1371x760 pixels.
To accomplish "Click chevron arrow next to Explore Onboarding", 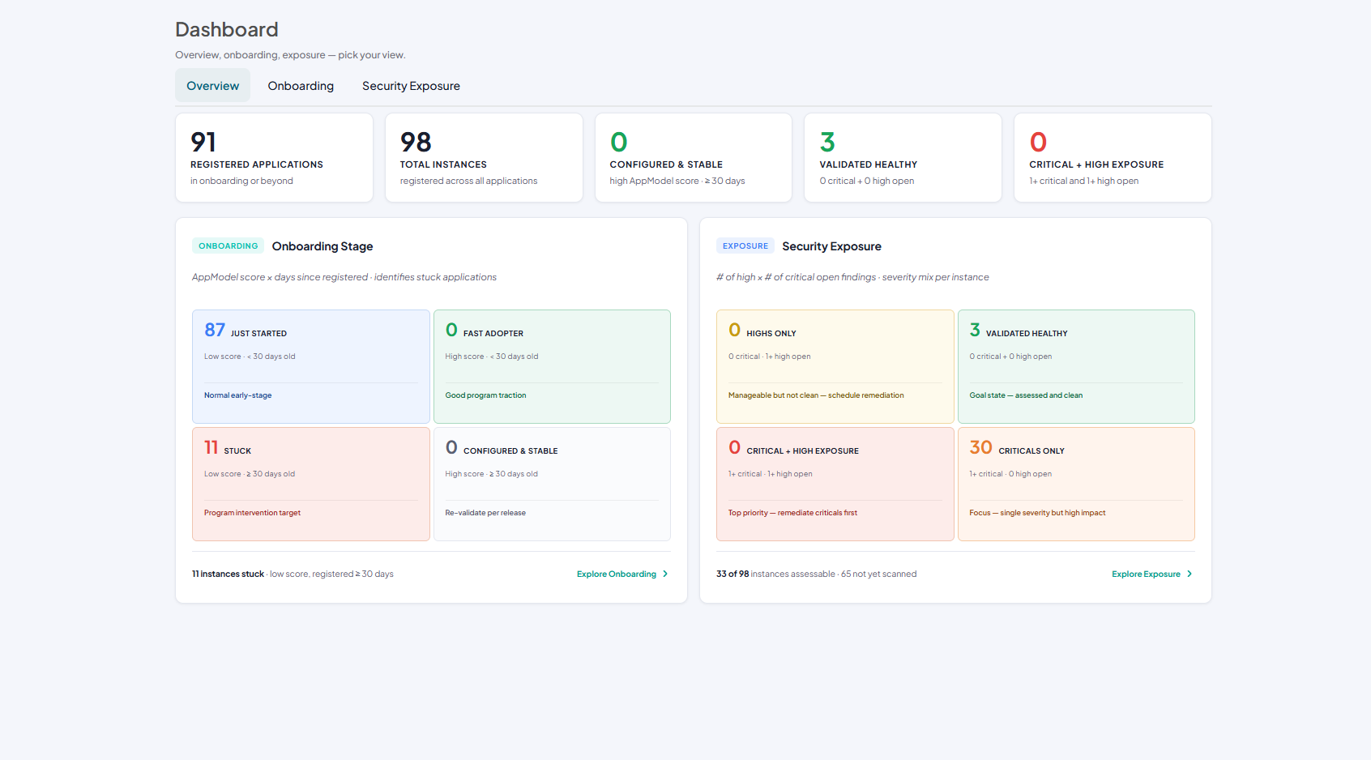I will click(665, 574).
